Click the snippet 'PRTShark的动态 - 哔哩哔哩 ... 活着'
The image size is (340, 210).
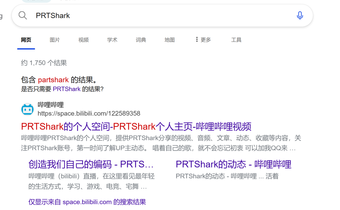227,176
